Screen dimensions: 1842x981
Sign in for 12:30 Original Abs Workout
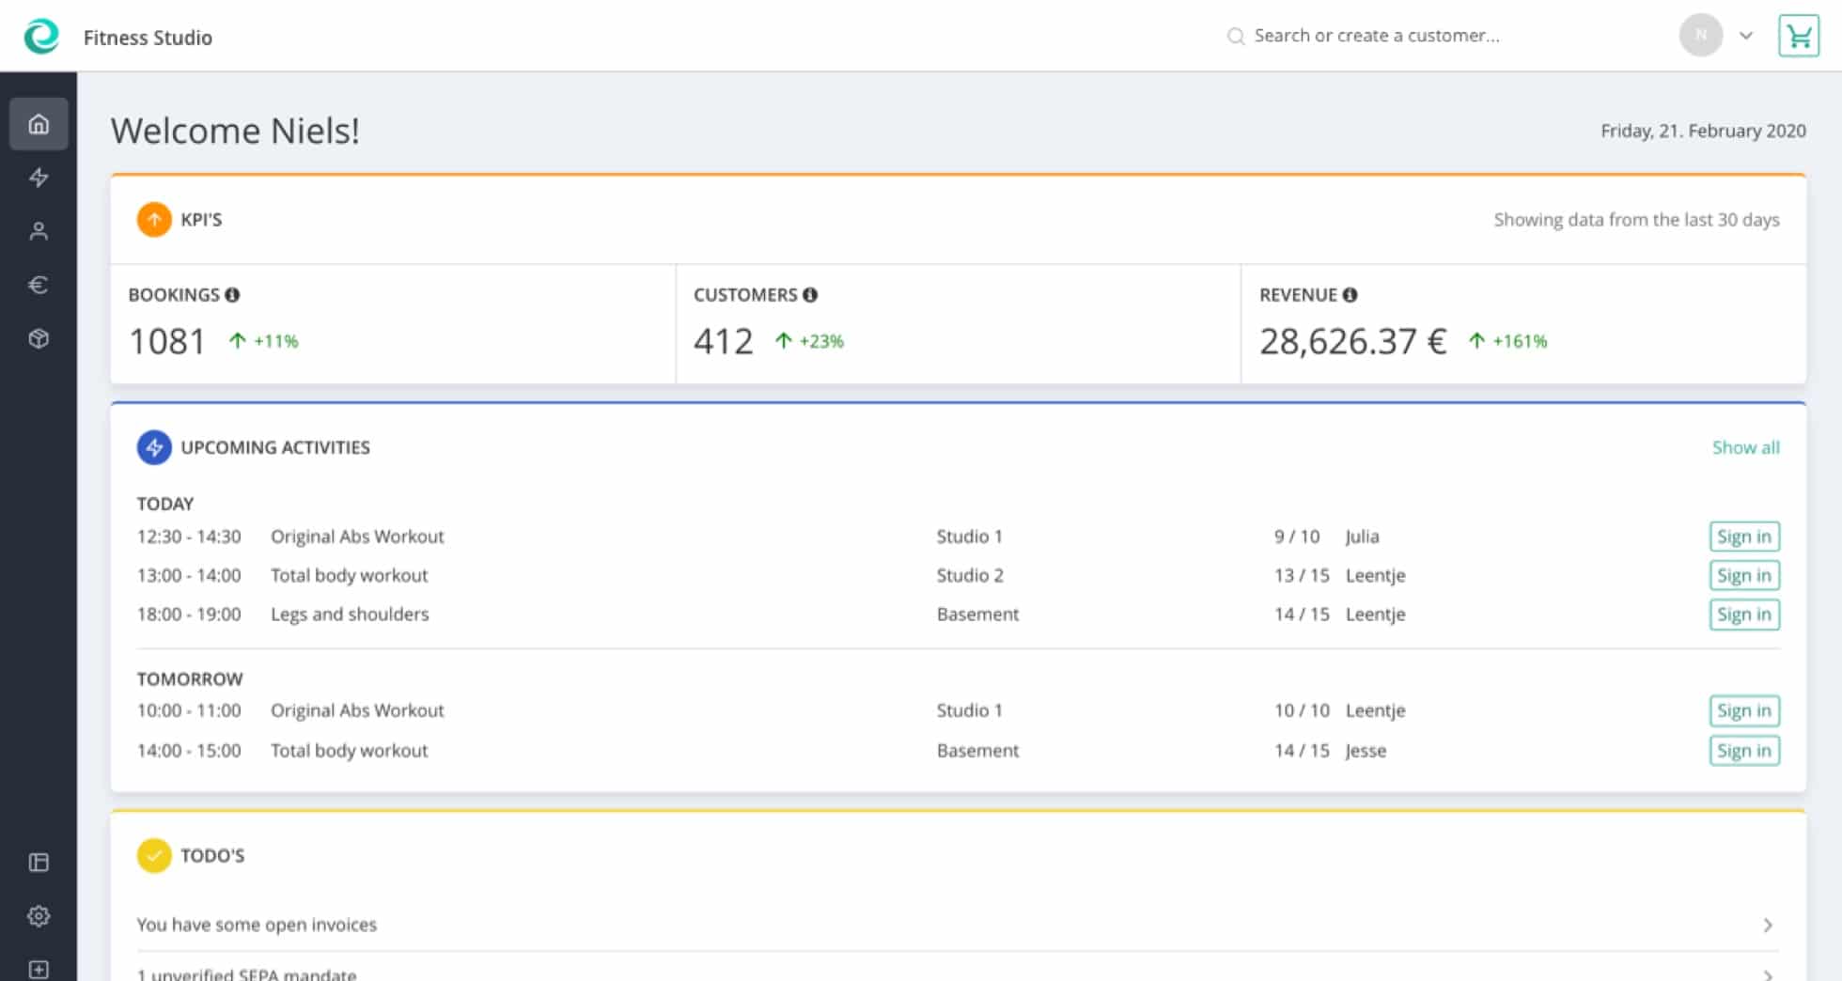1744,537
